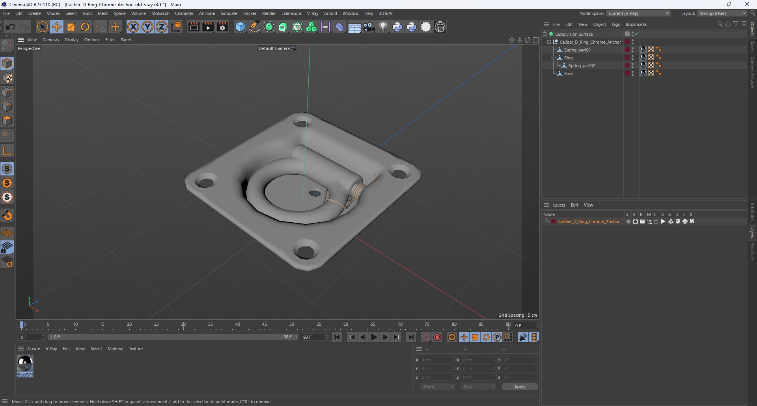Click the Caliber layer color swatch

point(554,221)
